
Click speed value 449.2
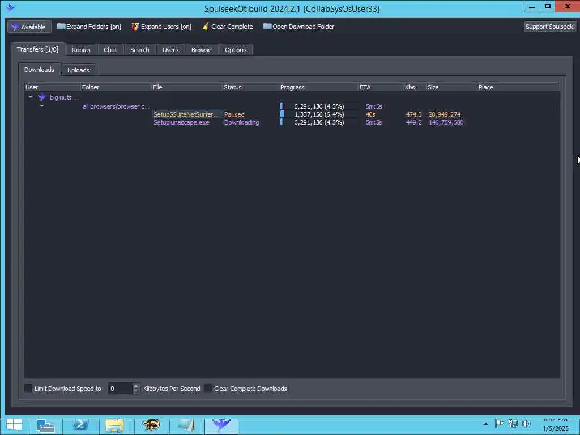click(x=413, y=122)
